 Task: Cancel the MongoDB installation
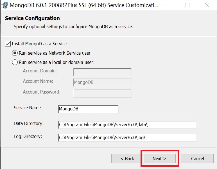point(198,159)
